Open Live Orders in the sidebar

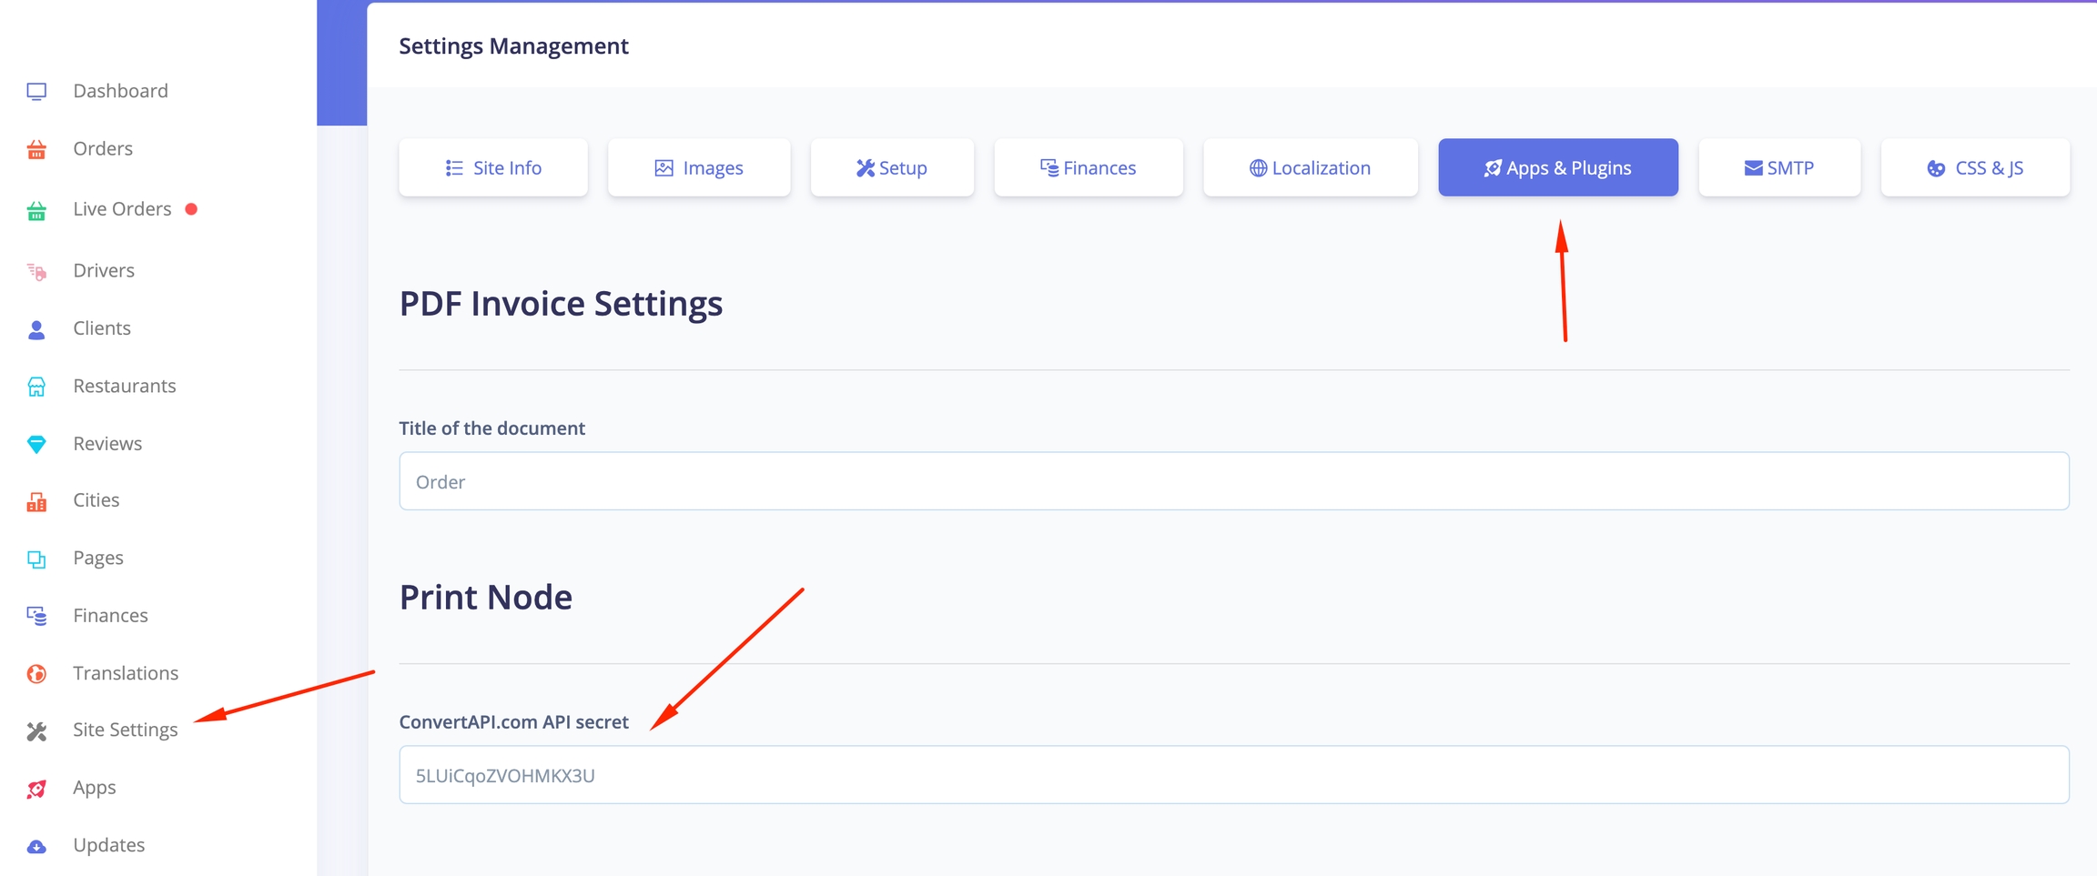point(122,209)
